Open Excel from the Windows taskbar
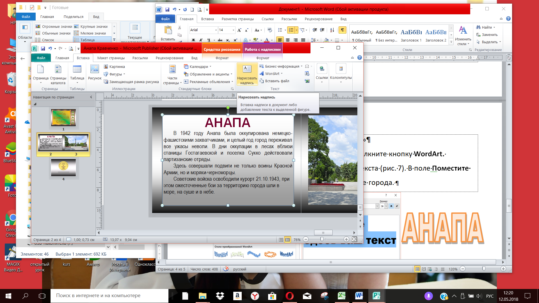Image resolution: width=539 pixels, height=303 pixels. tap(342, 296)
